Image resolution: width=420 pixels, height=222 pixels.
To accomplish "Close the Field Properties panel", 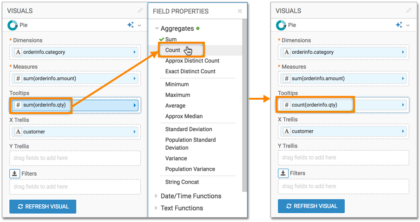I will click(240, 11).
